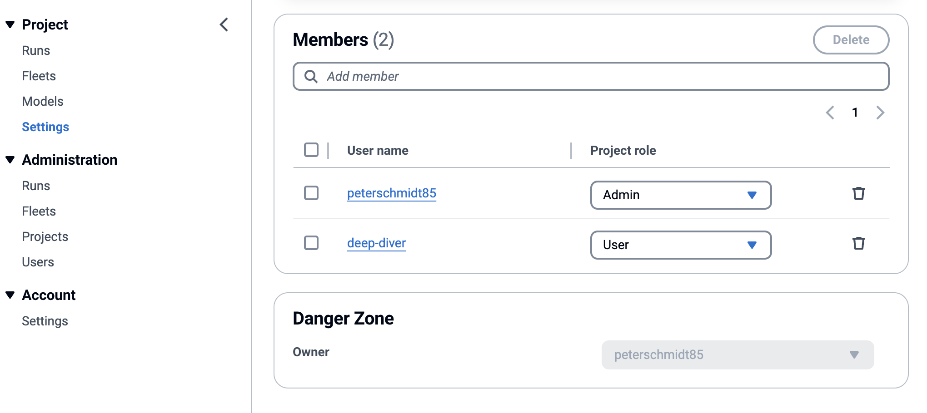The height and width of the screenshot is (413, 927).
Task: Open Runs under Project
Action: click(x=36, y=50)
